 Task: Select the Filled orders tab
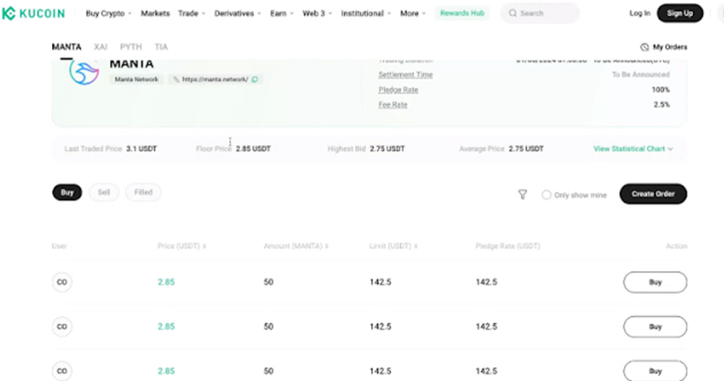tap(143, 192)
